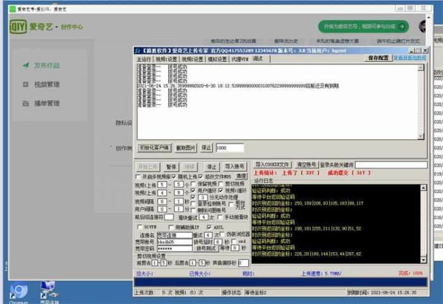
Task: Click the 运行日志 scroll-down arrow
Action: tap(423, 260)
